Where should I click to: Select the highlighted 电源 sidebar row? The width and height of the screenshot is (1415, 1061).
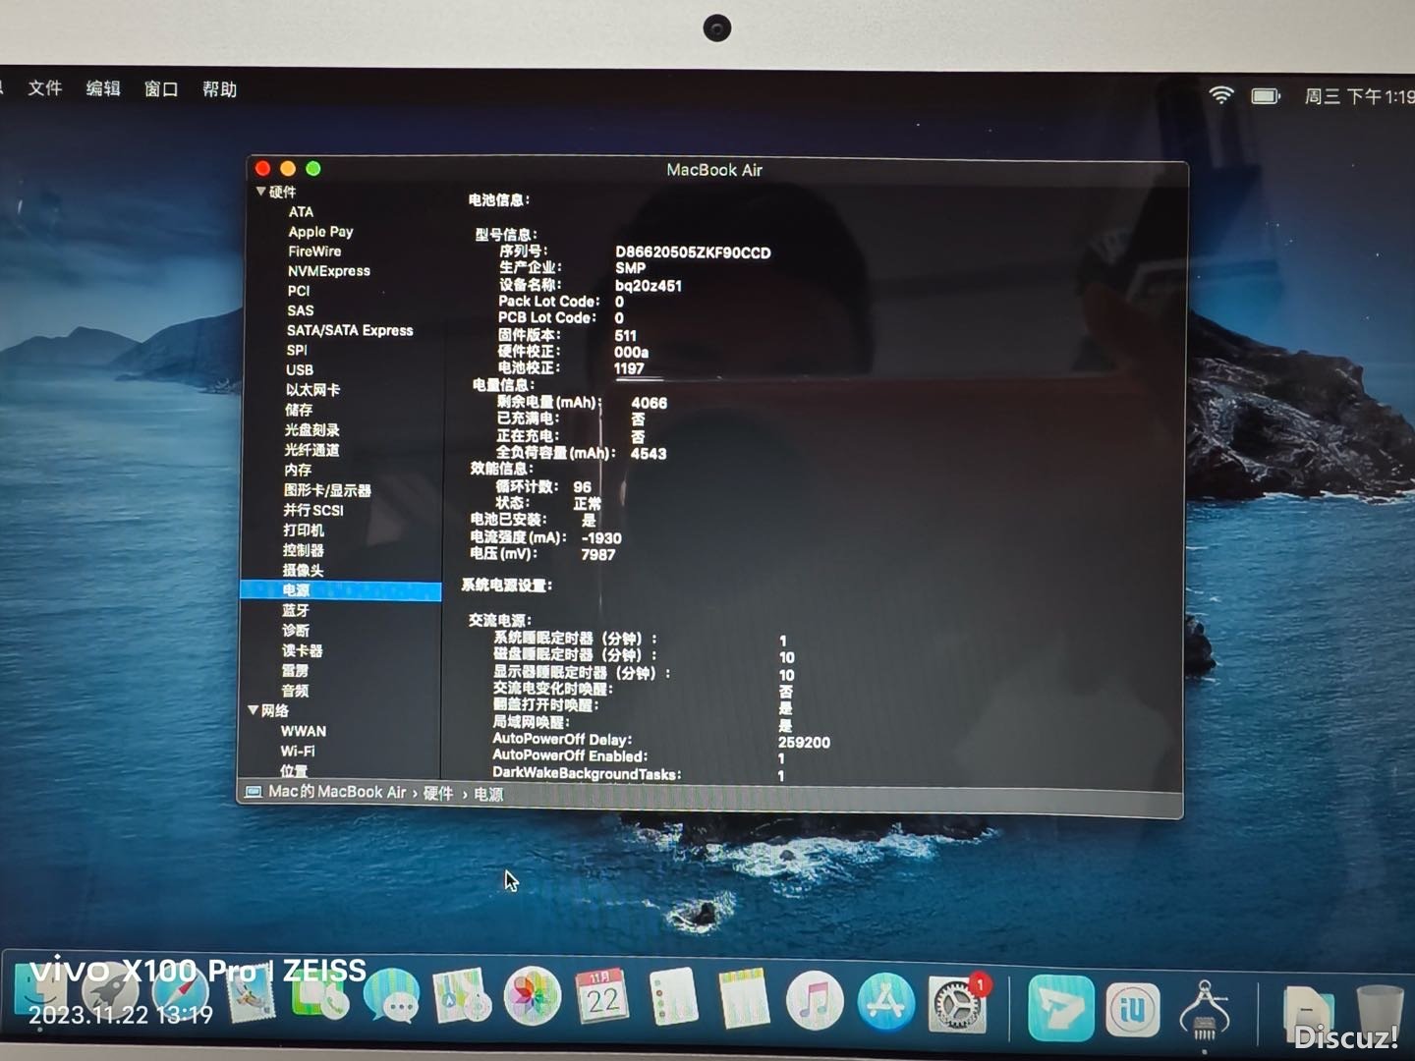[340, 590]
